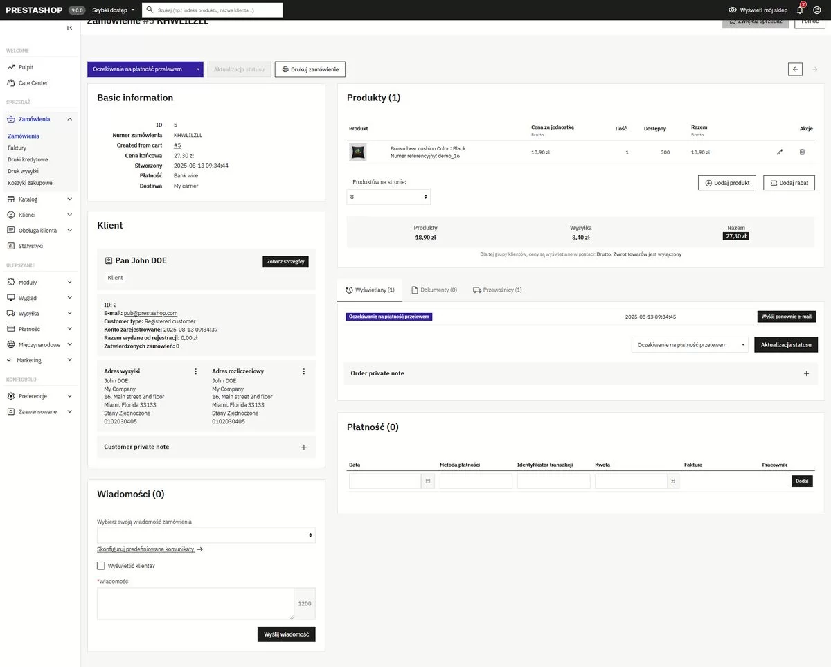Viewport: 831px width, 667px height.
Task: Open invoice address three-dot options menu
Action: 303,371
